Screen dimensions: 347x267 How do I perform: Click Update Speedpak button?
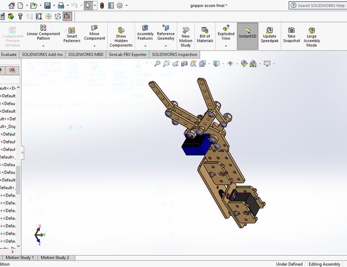(x=270, y=35)
